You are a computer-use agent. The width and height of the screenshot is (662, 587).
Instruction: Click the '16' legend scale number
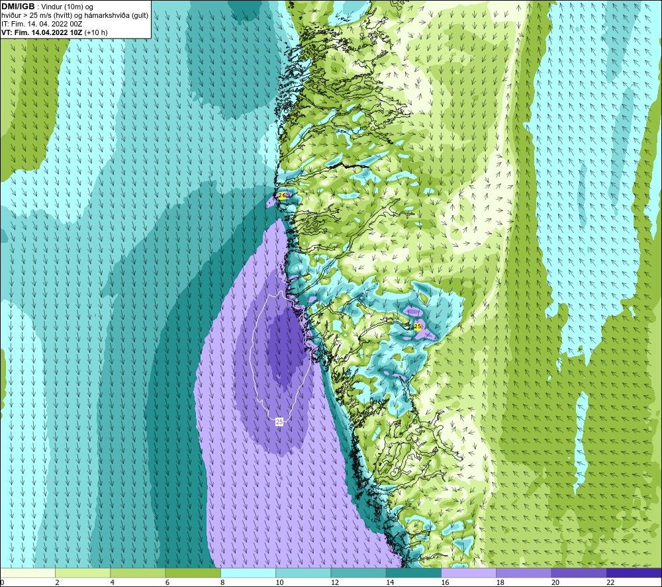445,582
